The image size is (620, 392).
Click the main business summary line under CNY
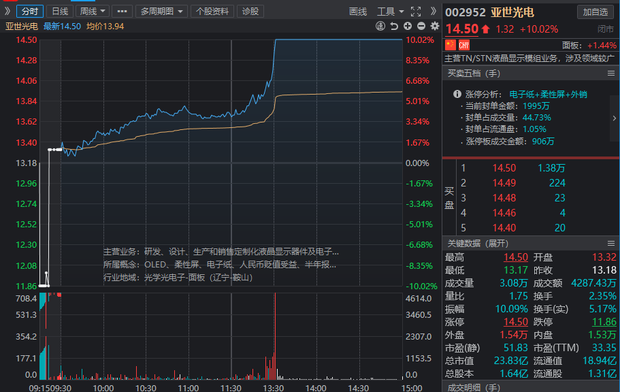point(530,59)
